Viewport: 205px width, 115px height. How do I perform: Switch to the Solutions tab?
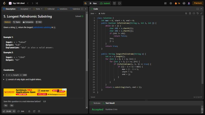tap(62, 9)
